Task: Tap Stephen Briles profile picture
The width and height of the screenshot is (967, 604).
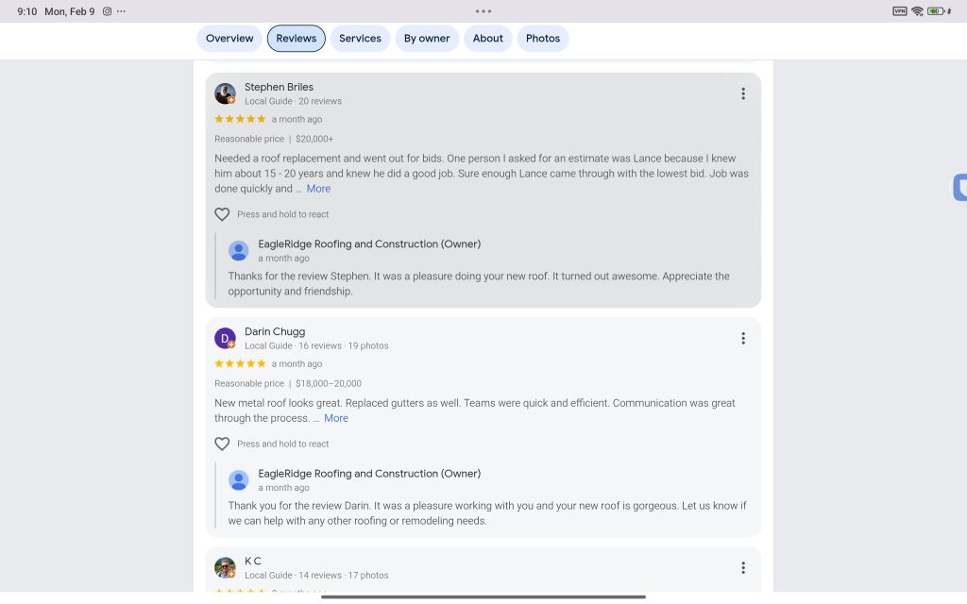Action: coord(225,93)
